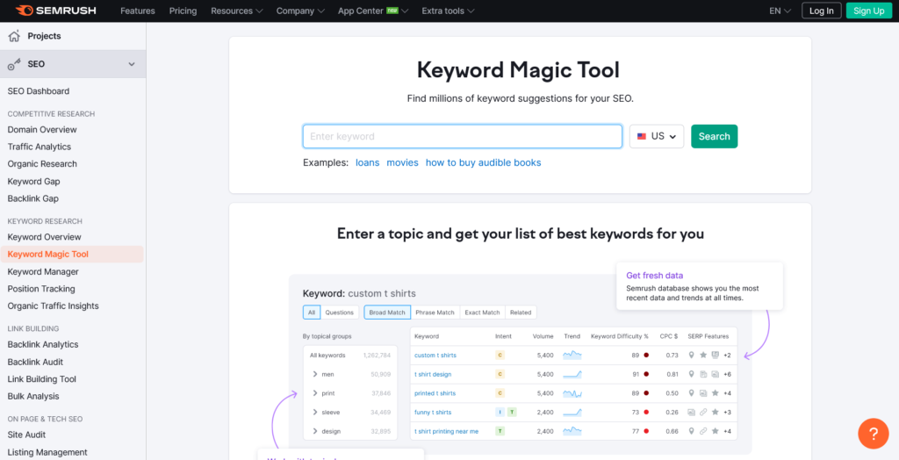Viewport: 899px width, 460px height.
Task: Click the green Search button
Action: point(715,137)
